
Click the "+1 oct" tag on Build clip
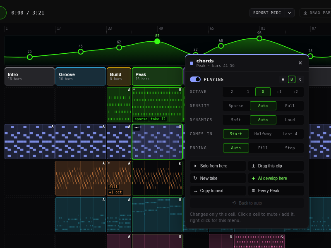pyautogui.click(x=115, y=192)
